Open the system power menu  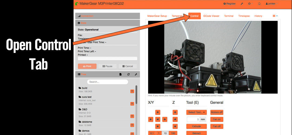[249, 4]
